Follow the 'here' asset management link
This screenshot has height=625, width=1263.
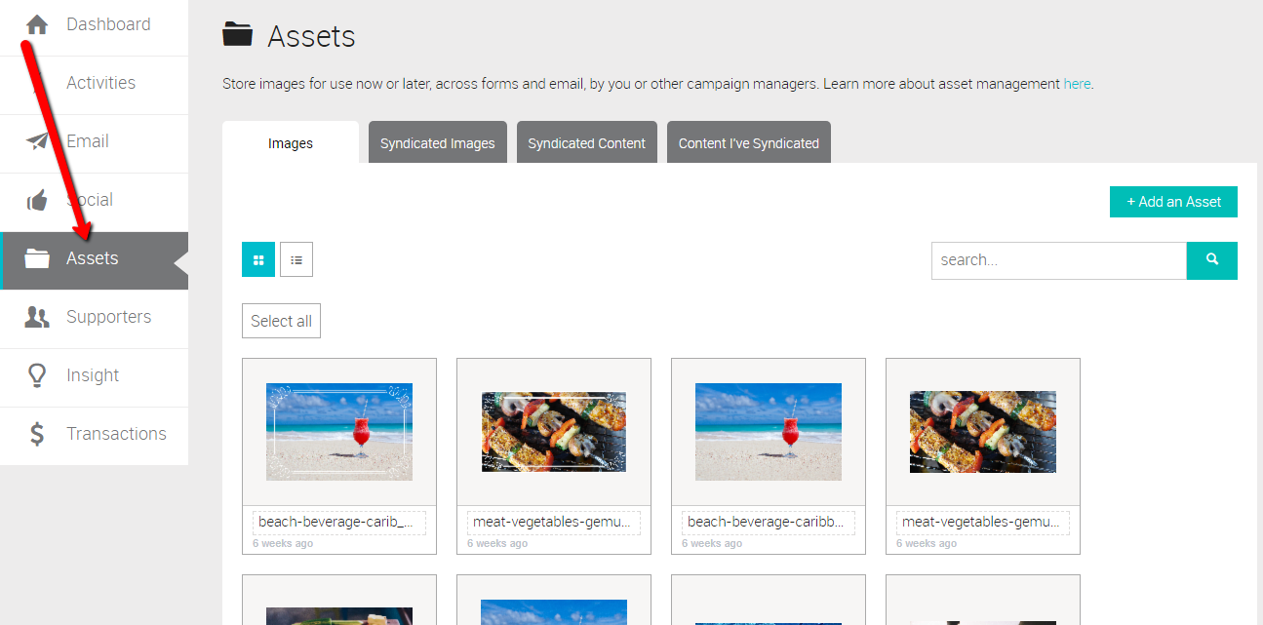(x=1077, y=84)
